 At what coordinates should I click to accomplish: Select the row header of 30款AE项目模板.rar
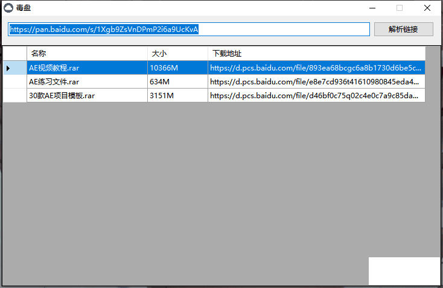pos(14,95)
